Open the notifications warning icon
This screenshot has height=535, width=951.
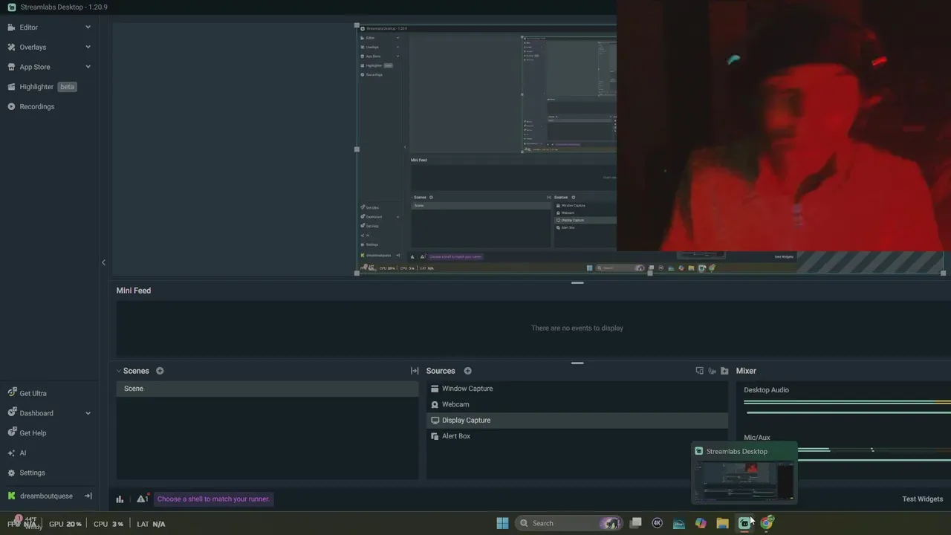[x=142, y=499]
